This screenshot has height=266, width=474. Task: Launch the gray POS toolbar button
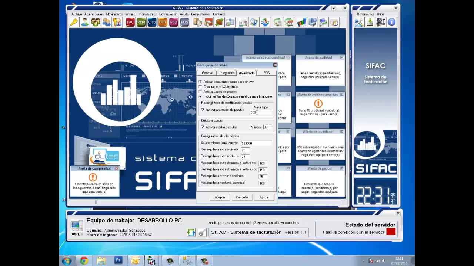click(x=184, y=22)
